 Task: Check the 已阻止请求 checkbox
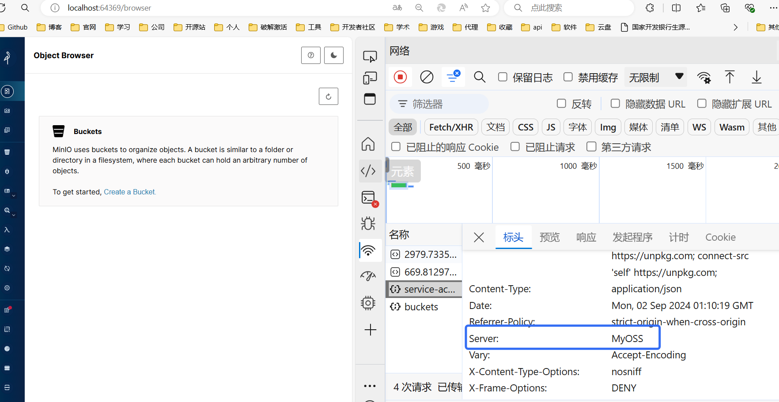click(x=515, y=147)
